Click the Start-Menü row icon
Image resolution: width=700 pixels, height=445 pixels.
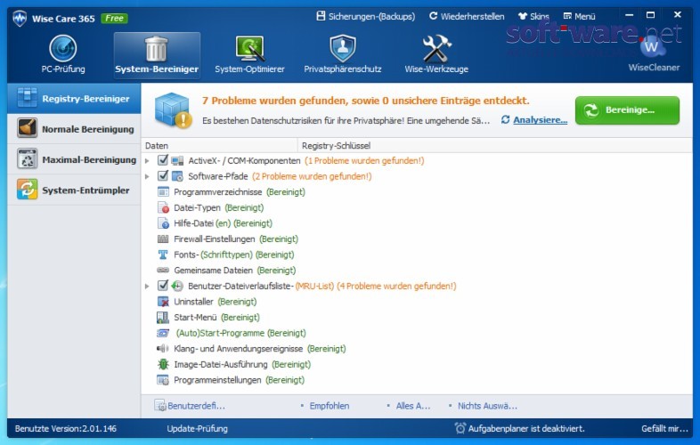[x=163, y=318]
